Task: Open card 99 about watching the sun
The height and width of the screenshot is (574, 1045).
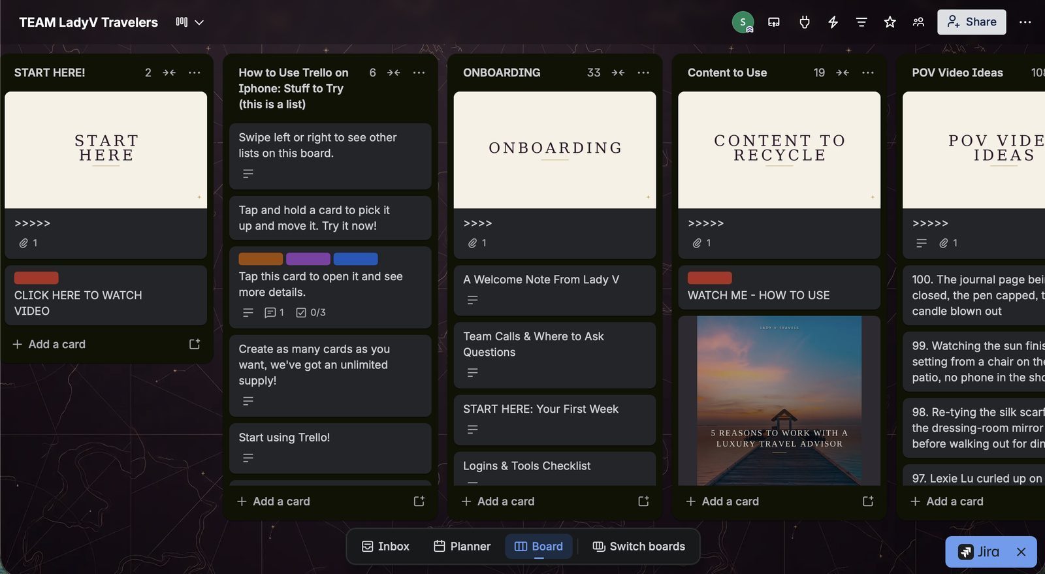Action: click(974, 362)
